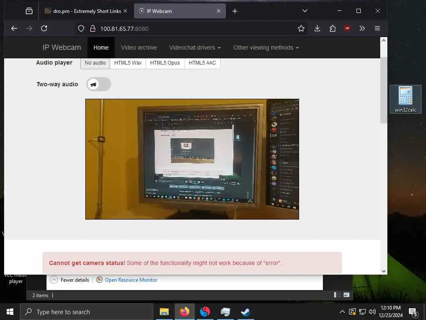Open the security alert tray icon
This screenshot has height=320, width=426.
click(x=352, y=312)
